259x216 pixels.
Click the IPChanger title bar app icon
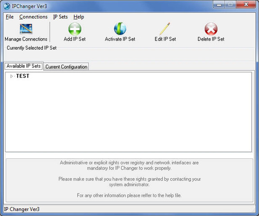click(7, 6)
